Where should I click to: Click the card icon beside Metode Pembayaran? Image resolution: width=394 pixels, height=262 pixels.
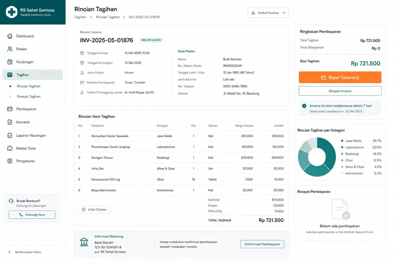(82, 83)
